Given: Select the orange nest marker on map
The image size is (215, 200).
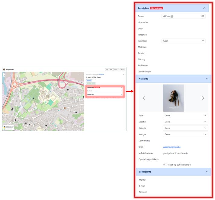Looking at the screenshot, I should click(65, 108).
